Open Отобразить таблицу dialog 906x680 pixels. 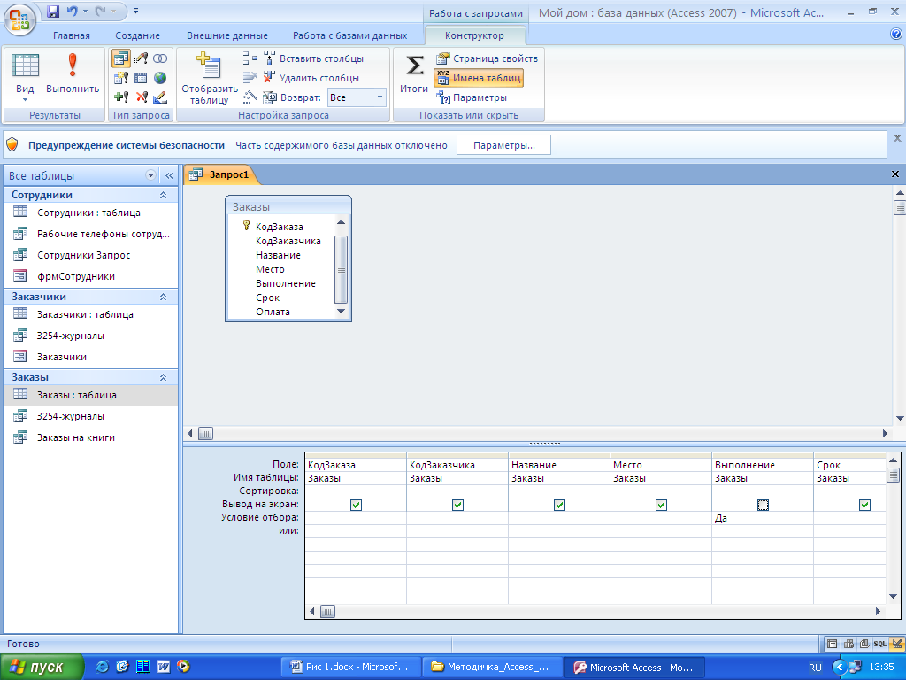tap(209, 79)
